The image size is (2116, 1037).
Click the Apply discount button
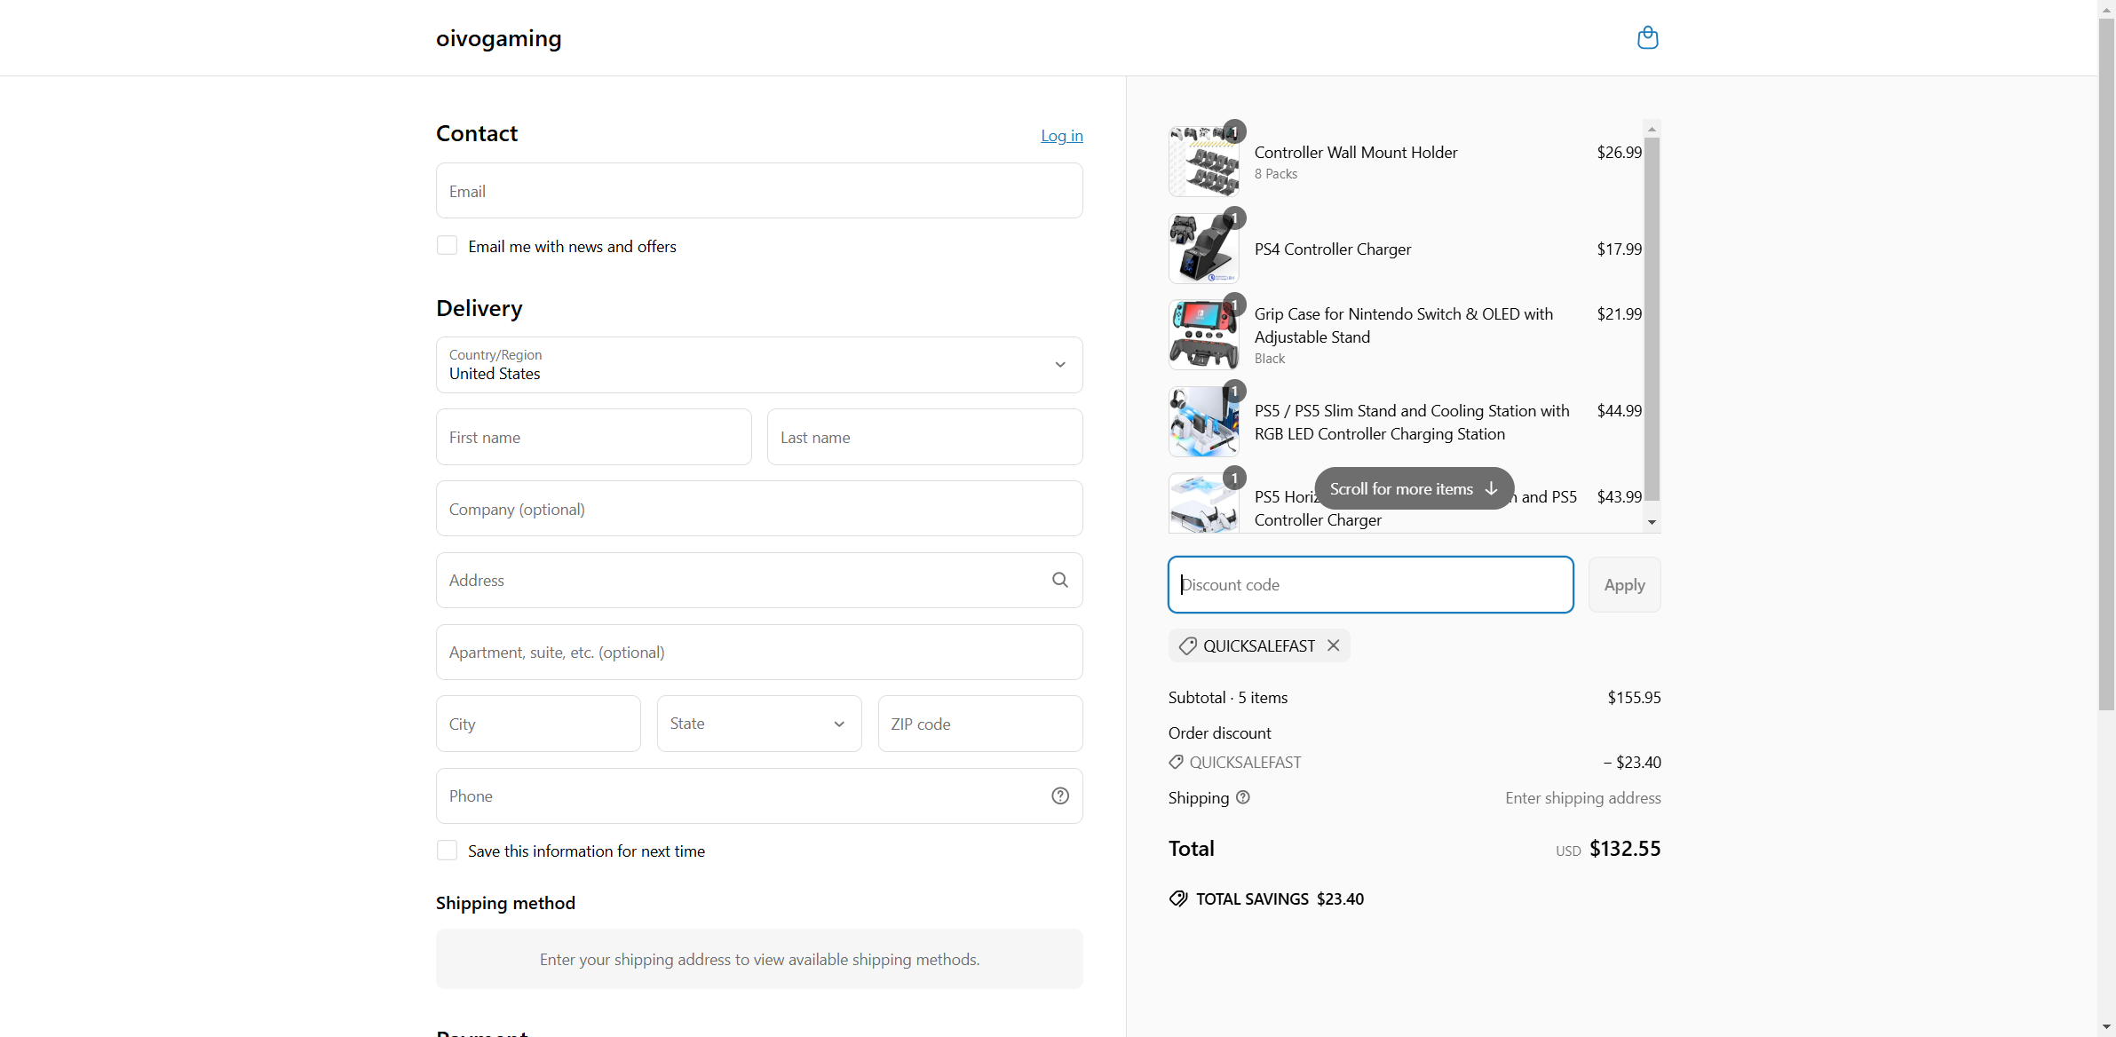(1624, 584)
